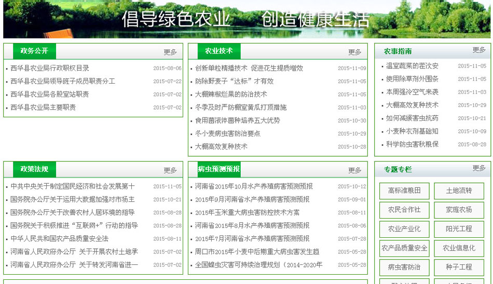
Task: Expand 专题专栏 list with 更多
Action: pos(479,168)
